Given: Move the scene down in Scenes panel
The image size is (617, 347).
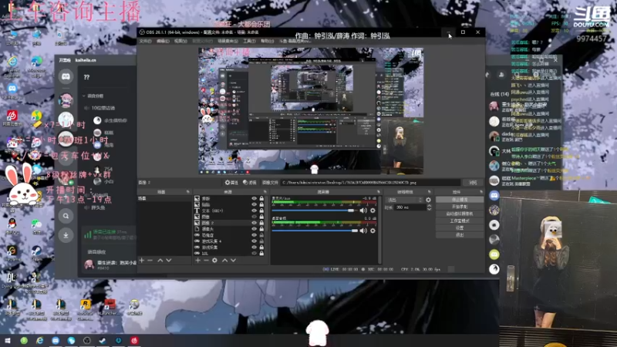Looking at the screenshot, I should click(168, 261).
